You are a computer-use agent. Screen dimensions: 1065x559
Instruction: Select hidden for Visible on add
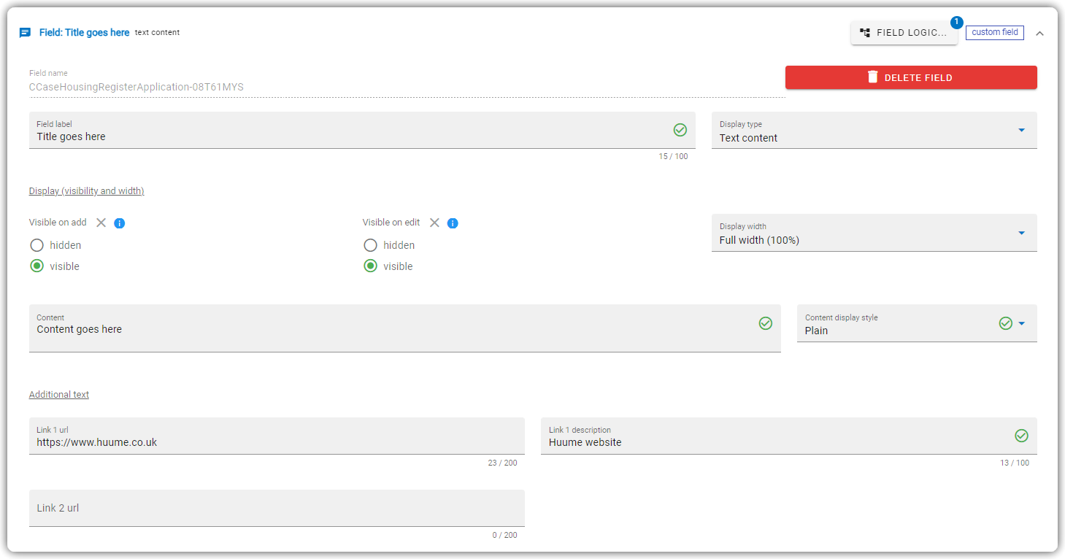coord(37,245)
